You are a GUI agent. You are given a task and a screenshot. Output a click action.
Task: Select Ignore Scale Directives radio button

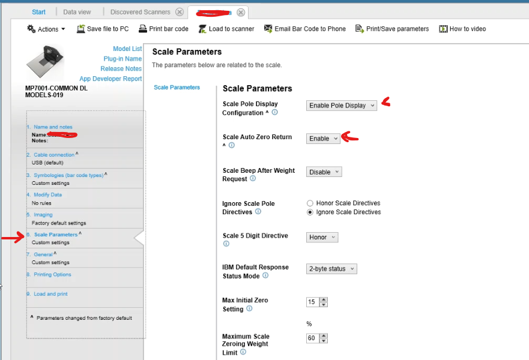pyautogui.click(x=310, y=212)
